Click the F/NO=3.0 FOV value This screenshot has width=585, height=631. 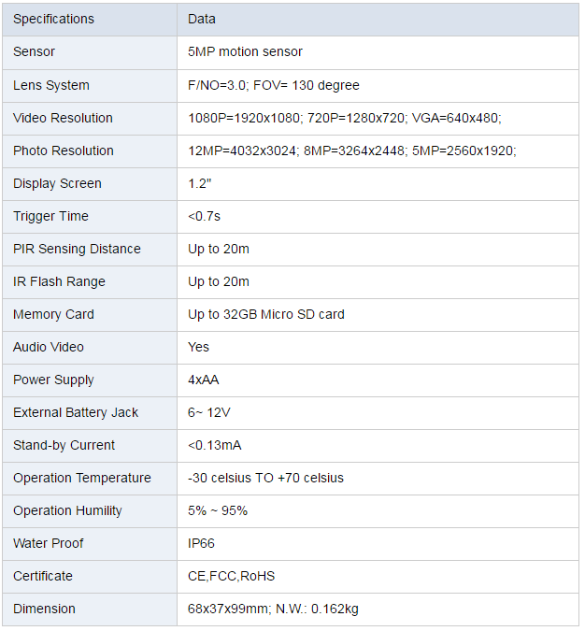(x=274, y=85)
